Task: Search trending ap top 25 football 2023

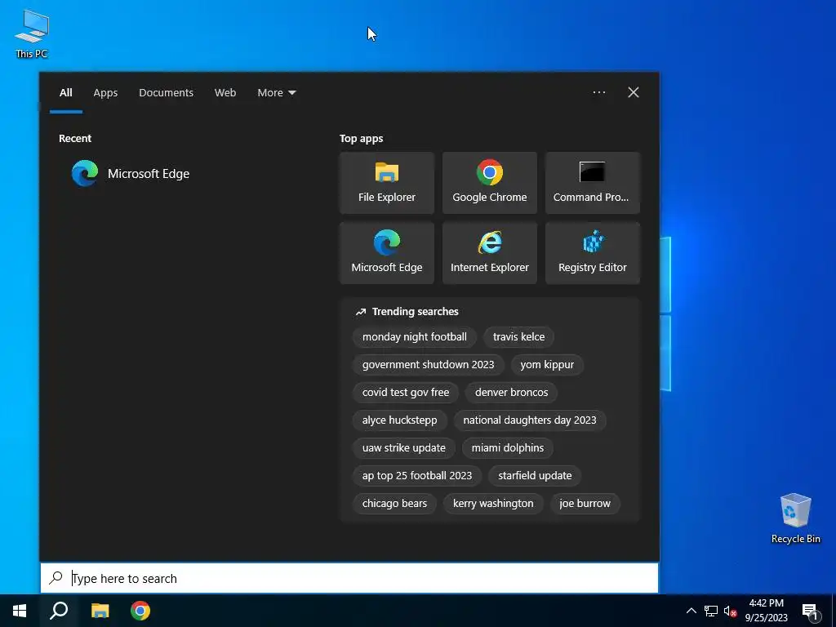Action: (417, 476)
